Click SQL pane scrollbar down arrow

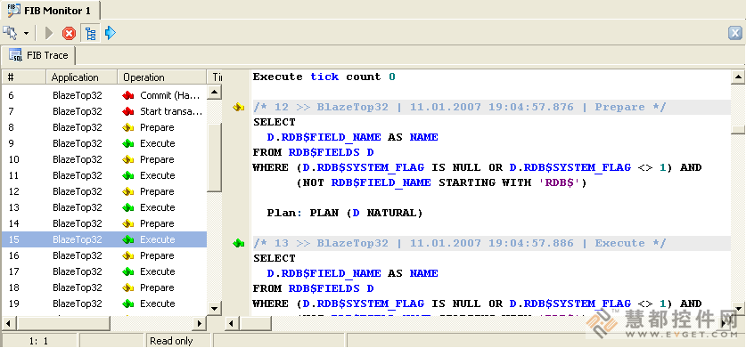(x=738, y=309)
